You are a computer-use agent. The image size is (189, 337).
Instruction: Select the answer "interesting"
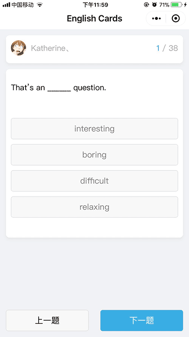(94, 129)
